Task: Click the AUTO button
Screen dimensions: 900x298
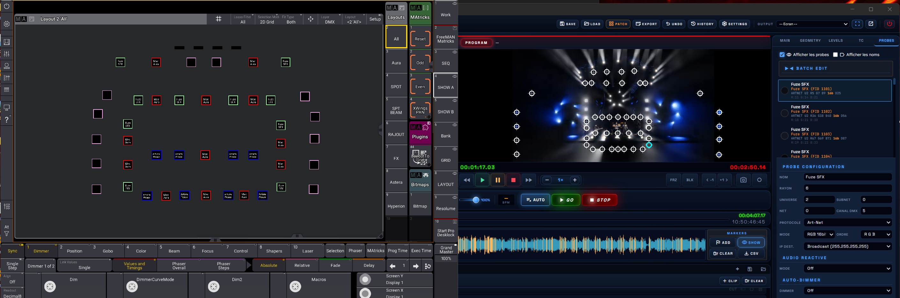Action: pyautogui.click(x=535, y=200)
